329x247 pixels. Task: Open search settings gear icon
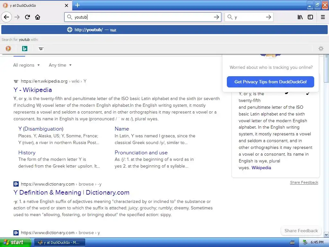click(x=321, y=49)
